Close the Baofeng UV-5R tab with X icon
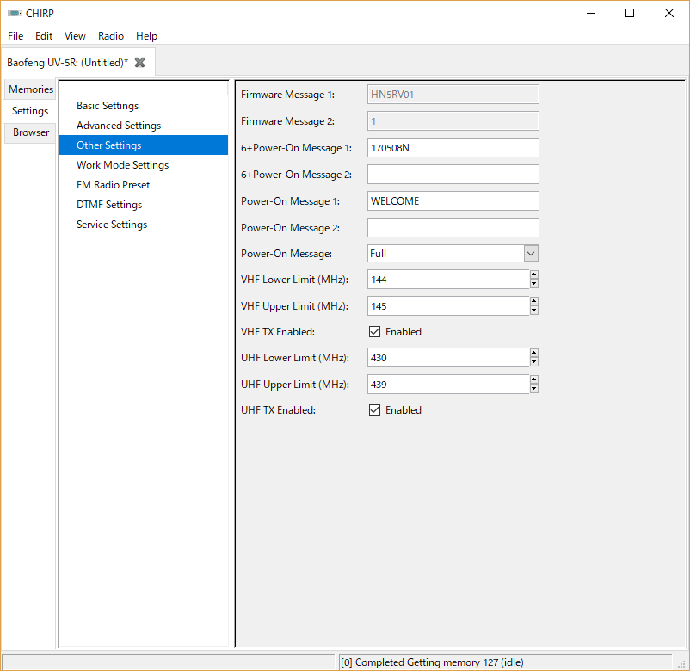 click(x=139, y=63)
